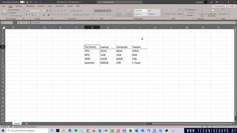The image size is (237, 133).
Task: Open Bedingte Formatierung menu
Action: click(x=118, y=13)
